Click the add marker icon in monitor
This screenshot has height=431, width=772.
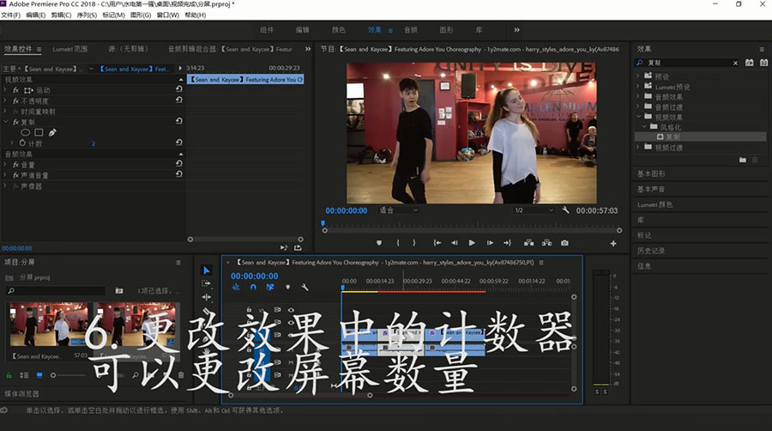click(378, 243)
